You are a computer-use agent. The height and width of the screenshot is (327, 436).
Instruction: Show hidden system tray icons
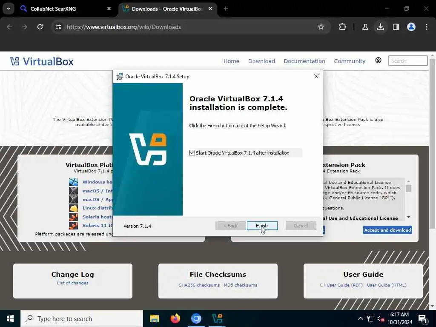point(360,318)
